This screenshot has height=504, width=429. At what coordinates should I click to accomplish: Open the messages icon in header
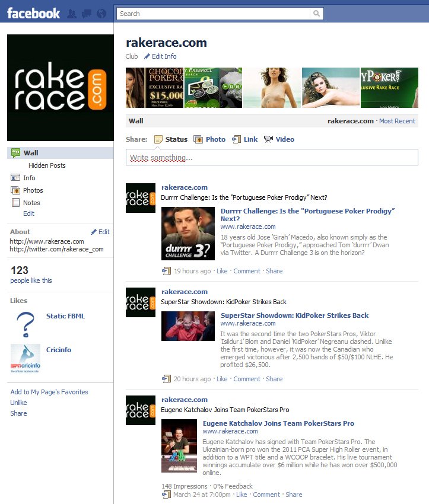87,14
